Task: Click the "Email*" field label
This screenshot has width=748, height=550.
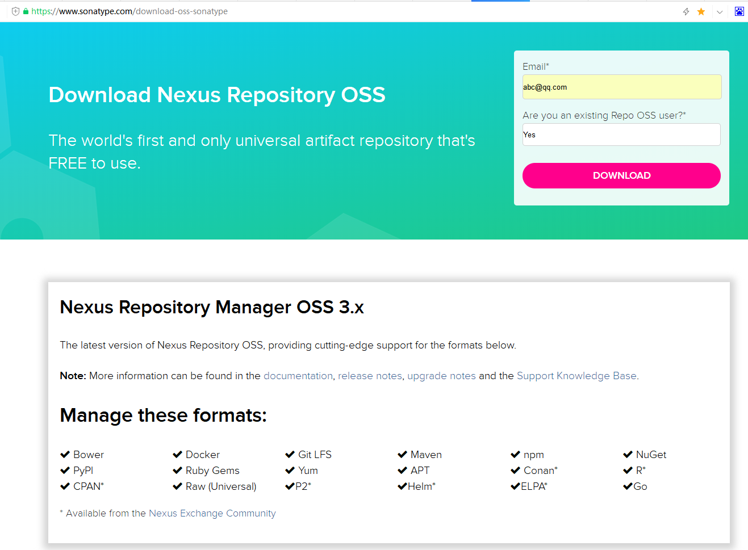Action: pyautogui.click(x=536, y=66)
